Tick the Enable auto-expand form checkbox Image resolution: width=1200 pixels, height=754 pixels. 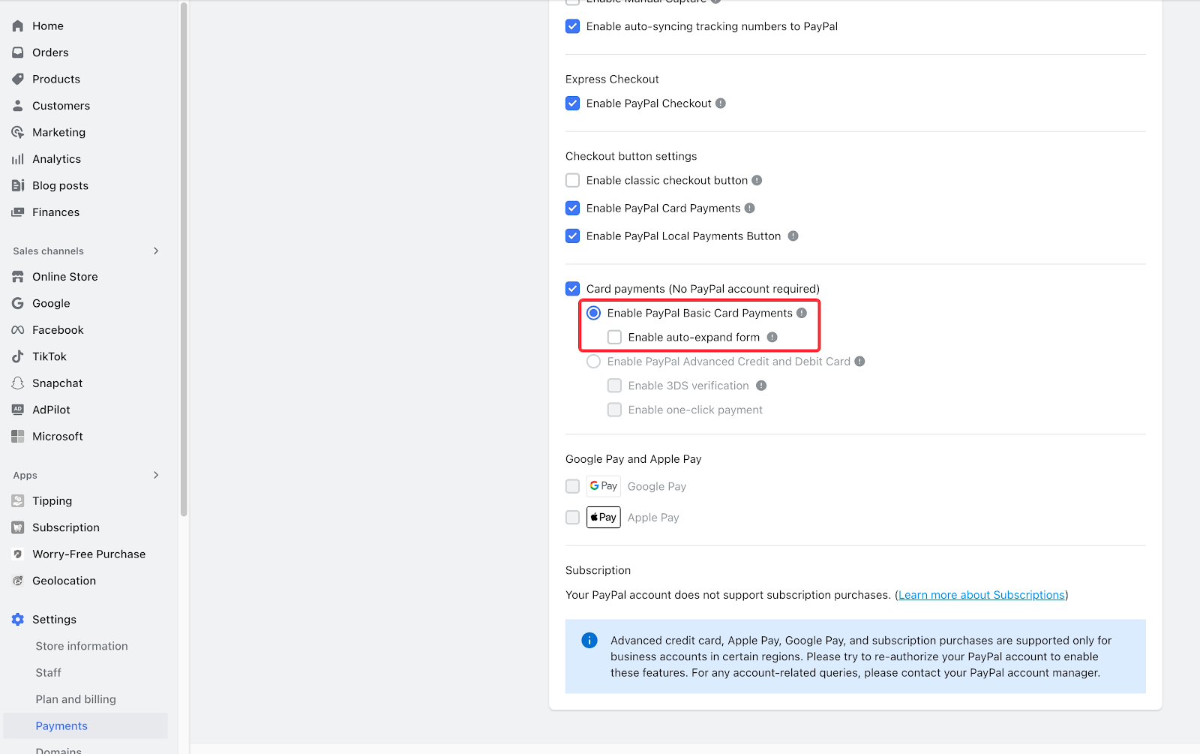(615, 338)
